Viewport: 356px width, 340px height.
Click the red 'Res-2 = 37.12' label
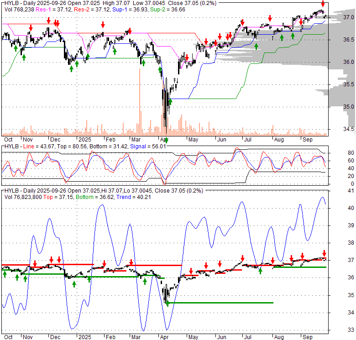[92, 10]
